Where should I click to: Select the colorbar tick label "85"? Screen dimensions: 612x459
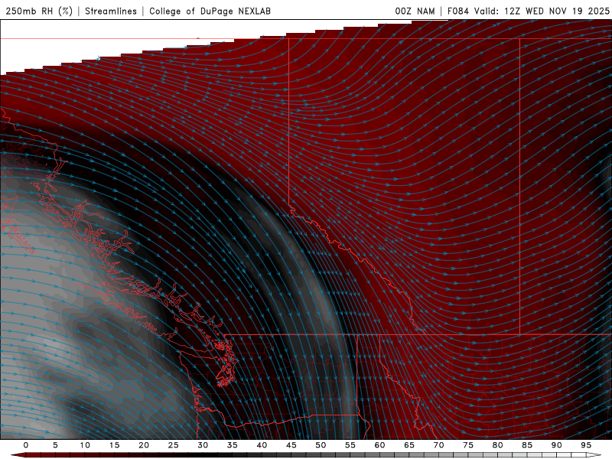[527, 445]
